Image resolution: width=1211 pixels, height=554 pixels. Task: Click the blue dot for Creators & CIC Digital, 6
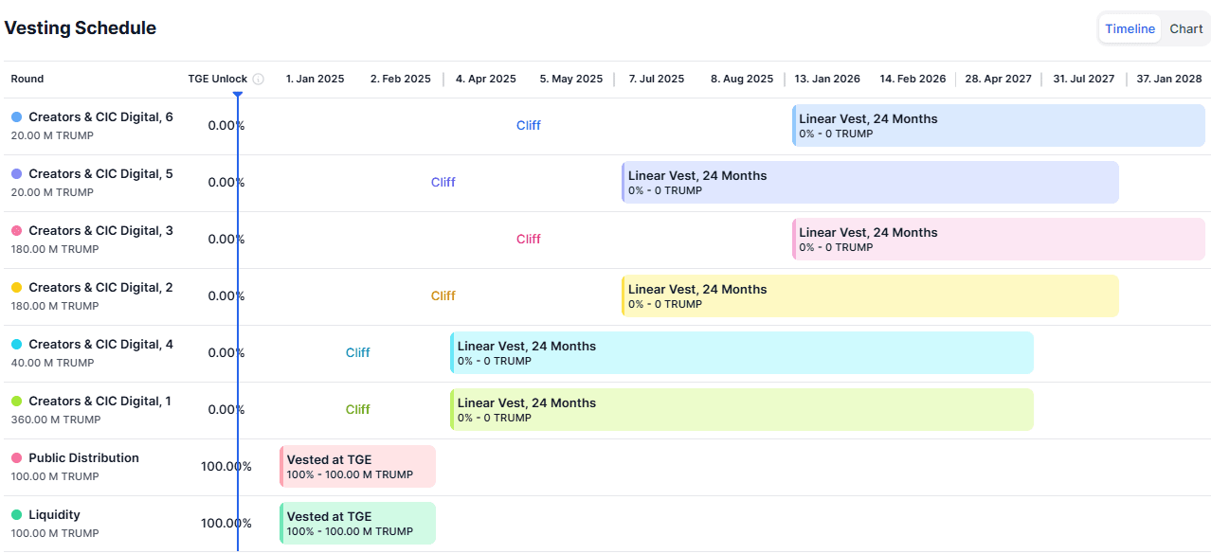(x=16, y=116)
